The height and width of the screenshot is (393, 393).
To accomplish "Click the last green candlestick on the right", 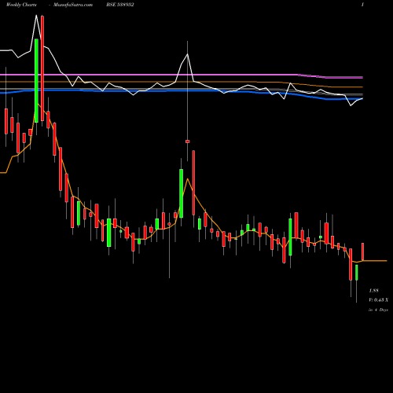I will coord(357,273).
